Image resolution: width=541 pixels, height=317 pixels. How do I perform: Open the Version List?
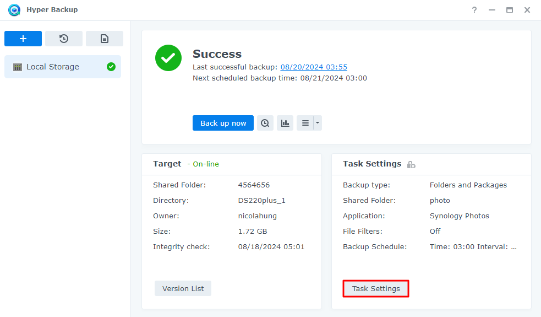click(183, 288)
